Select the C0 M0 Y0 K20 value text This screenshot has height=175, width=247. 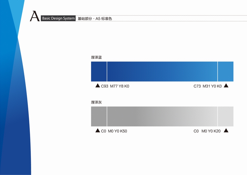[x=207, y=131]
